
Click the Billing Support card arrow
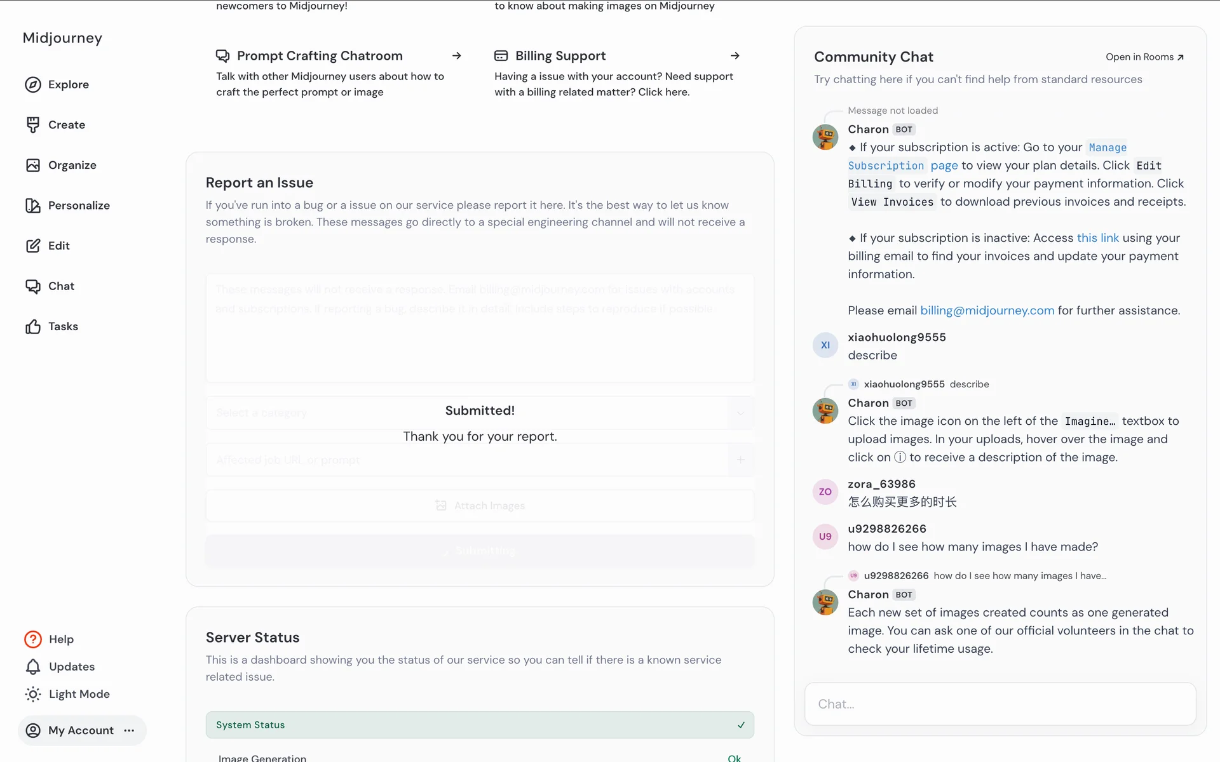click(x=735, y=56)
